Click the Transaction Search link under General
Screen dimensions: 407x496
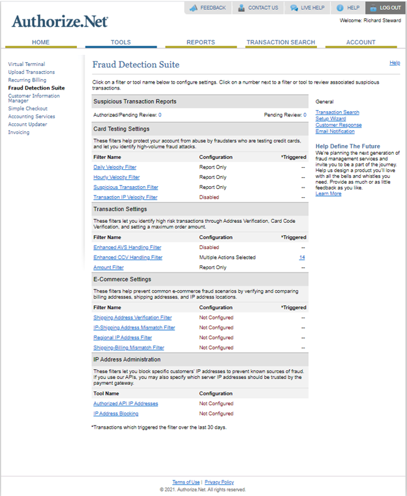point(337,112)
